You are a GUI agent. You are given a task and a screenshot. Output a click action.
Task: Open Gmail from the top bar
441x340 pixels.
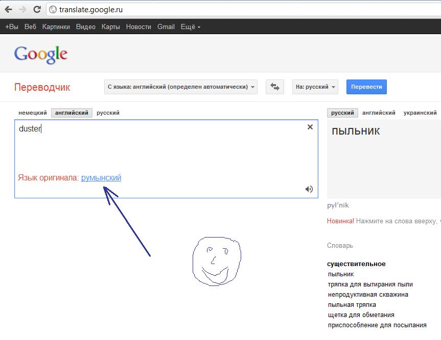tap(166, 27)
